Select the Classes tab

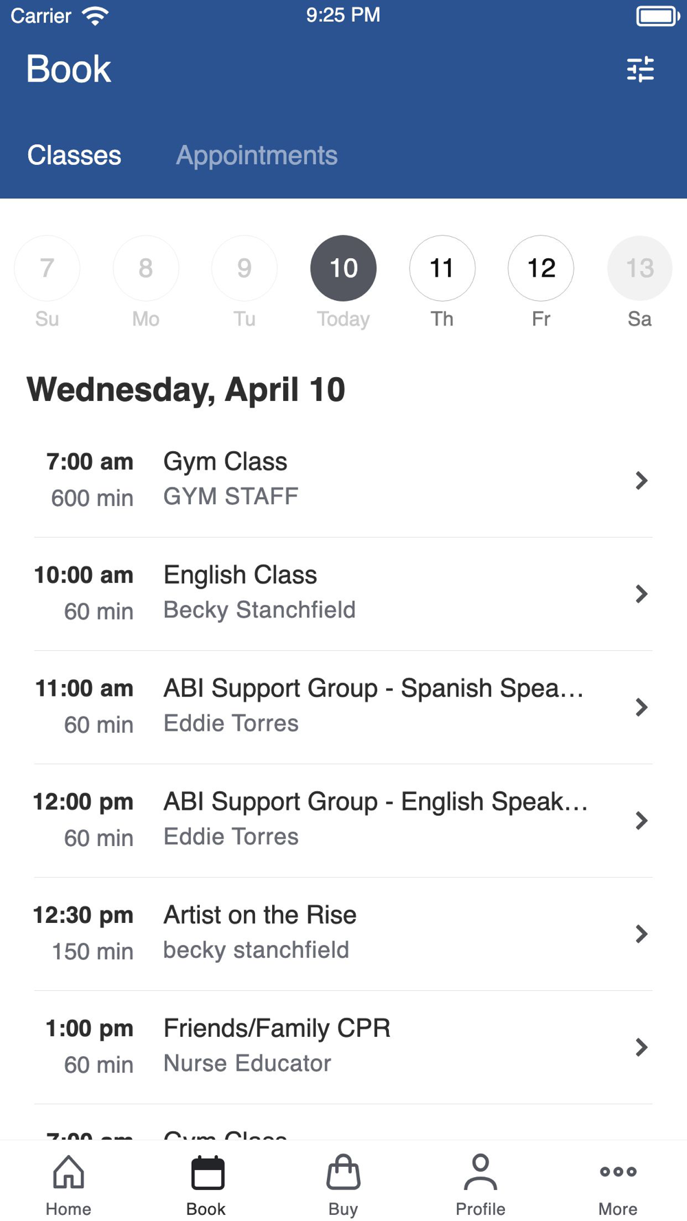coord(74,155)
